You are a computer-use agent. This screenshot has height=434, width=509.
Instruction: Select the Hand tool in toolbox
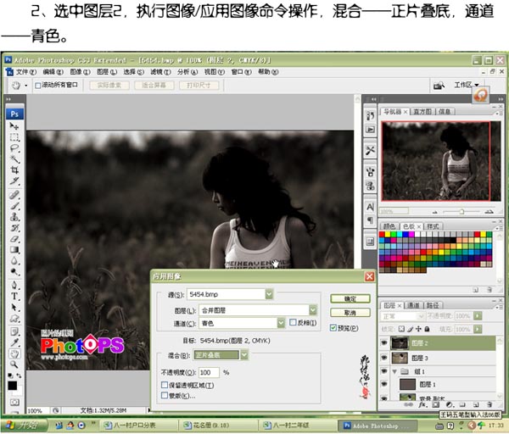pyautogui.click(x=14, y=353)
